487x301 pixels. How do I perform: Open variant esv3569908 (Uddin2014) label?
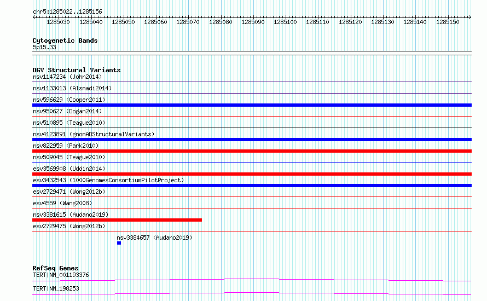click(69, 169)
